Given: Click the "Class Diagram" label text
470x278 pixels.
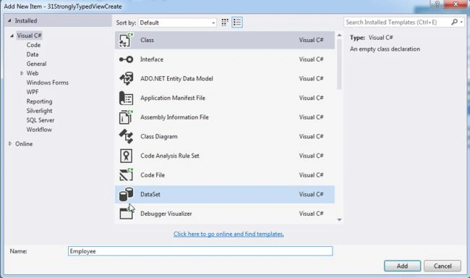Looking at the screenshot, I should (159, 137).
